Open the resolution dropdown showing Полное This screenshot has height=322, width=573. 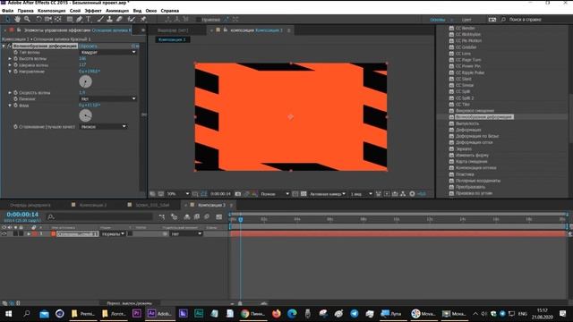click(x=275, y=194)
